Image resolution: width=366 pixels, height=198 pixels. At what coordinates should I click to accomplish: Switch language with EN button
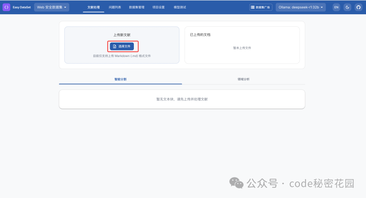click(x=337, y=7)
